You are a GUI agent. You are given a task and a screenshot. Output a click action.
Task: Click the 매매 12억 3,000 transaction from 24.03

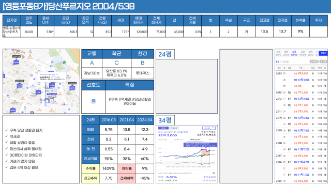coord(302,80)
